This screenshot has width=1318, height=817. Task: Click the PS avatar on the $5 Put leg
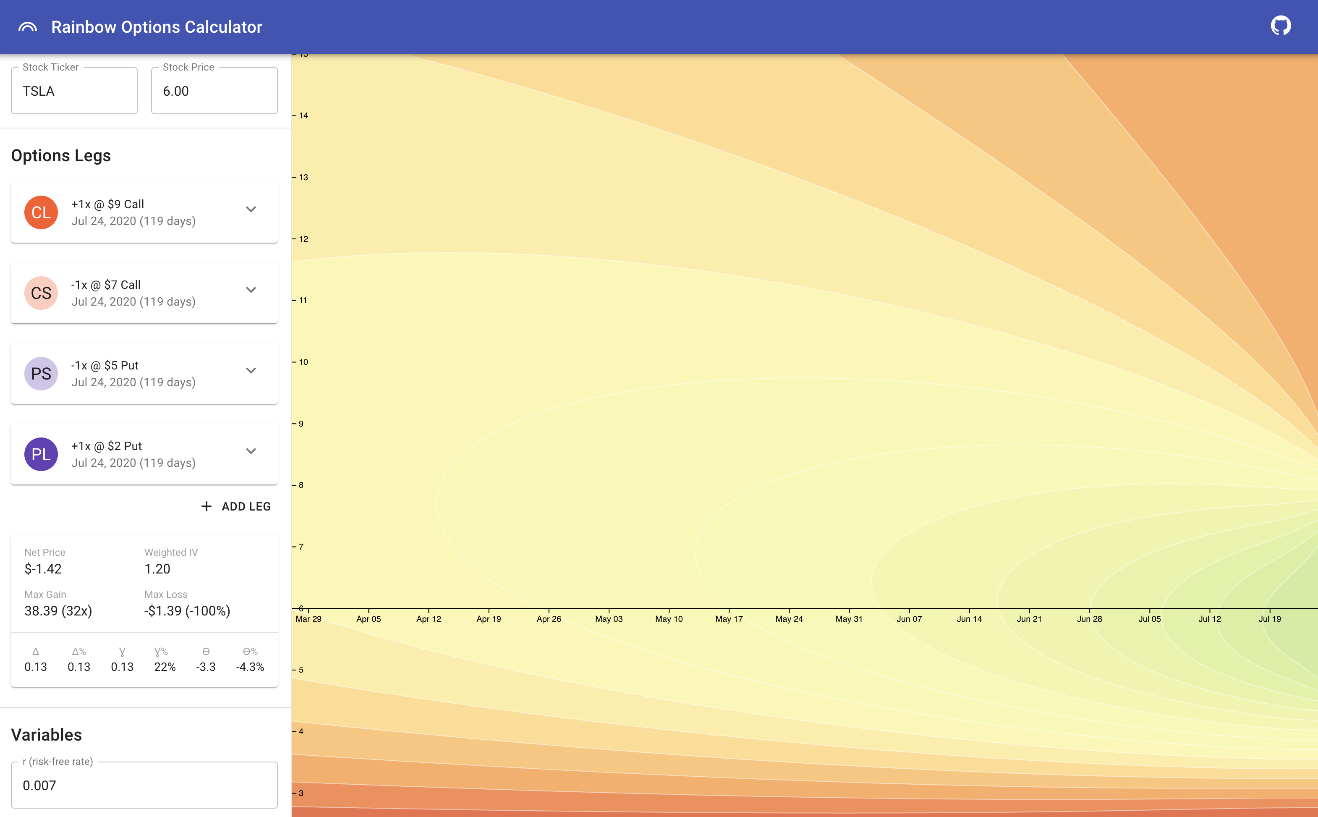[41, 373]
